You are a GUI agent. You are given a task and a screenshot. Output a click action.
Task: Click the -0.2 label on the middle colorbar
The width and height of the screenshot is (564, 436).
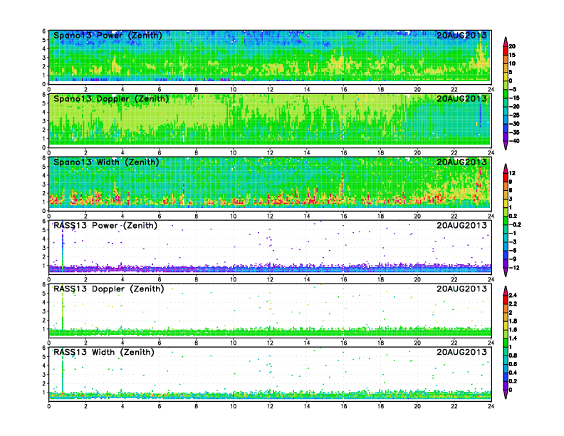515,224
